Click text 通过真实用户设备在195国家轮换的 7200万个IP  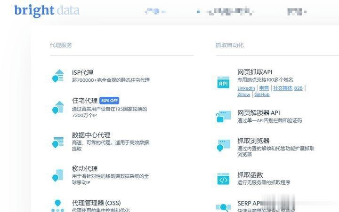coord(109,112)
